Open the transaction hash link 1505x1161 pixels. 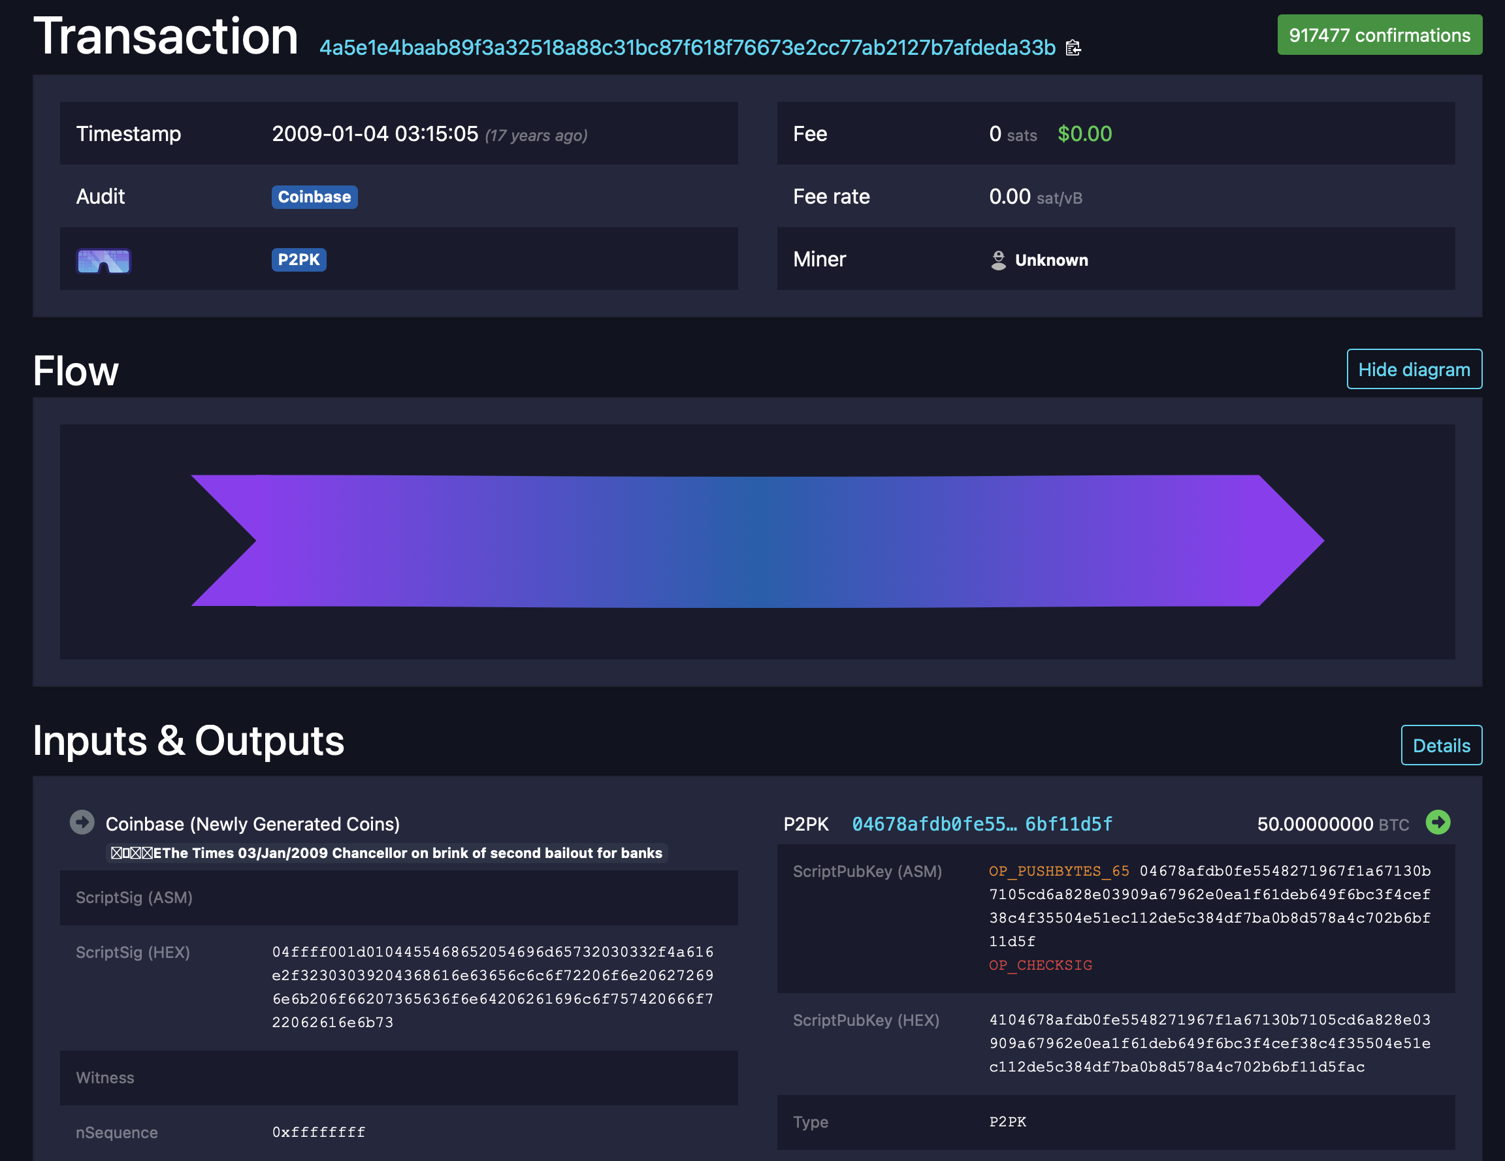click(x=687, y=48)
